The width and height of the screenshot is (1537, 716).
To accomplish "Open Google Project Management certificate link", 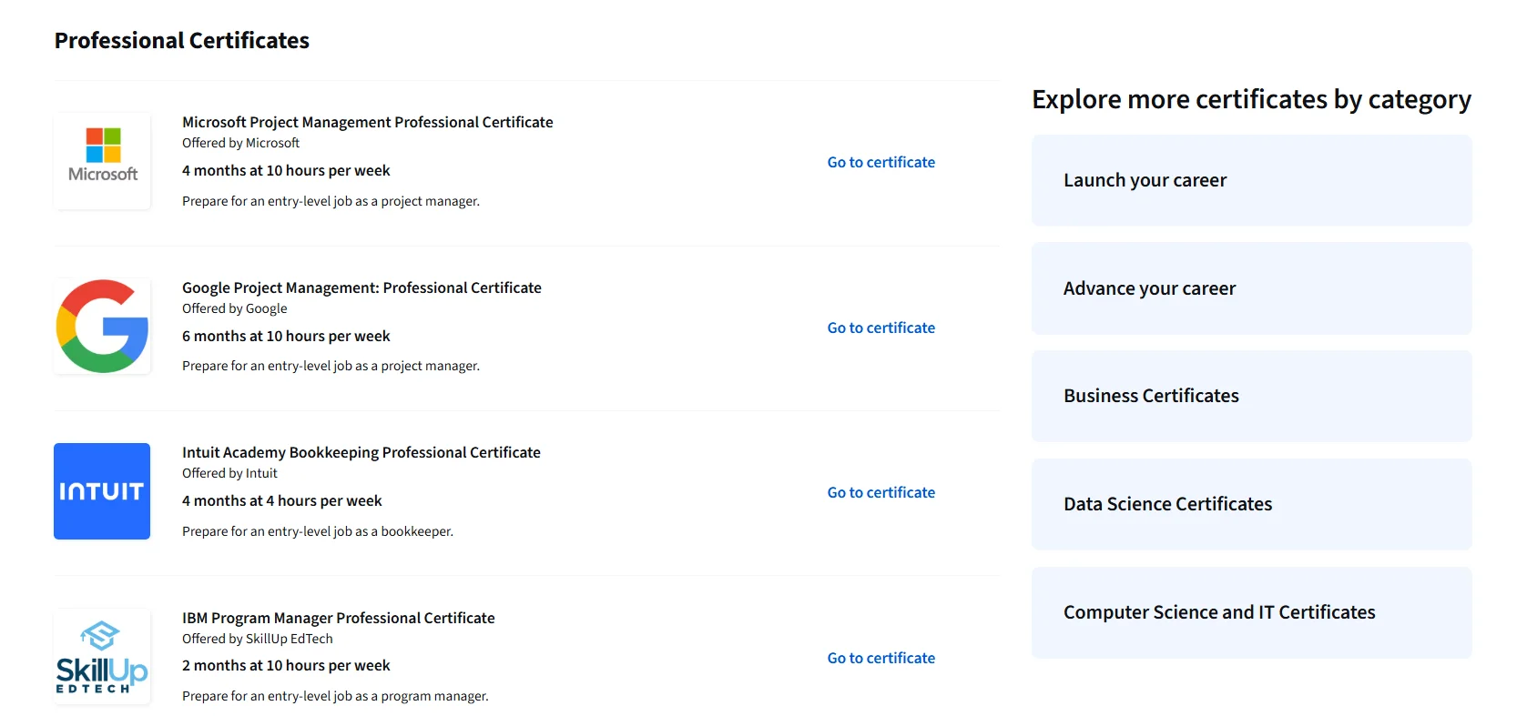I will [x=880, y=328].
